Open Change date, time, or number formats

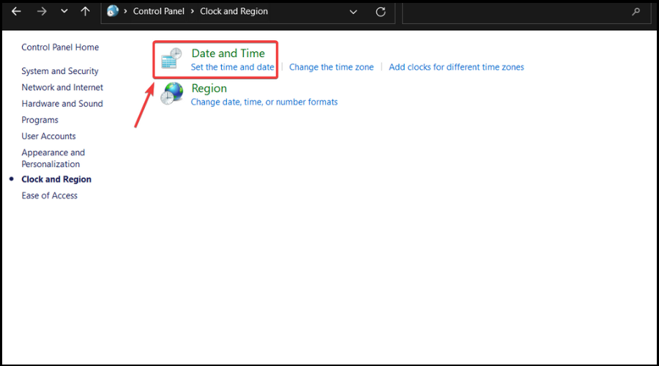pos(264,102)
